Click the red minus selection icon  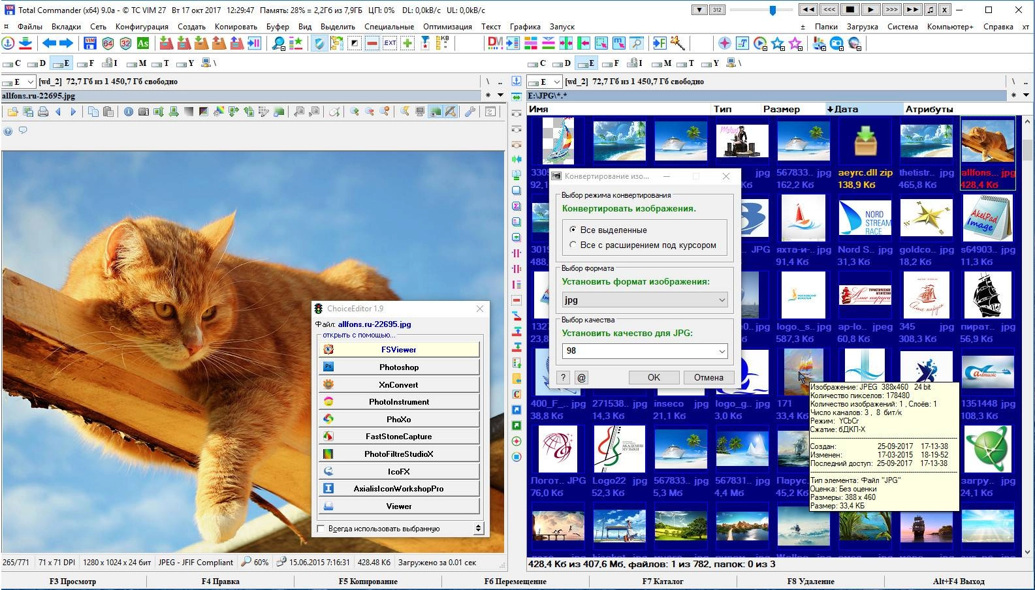tap(372, 44)
